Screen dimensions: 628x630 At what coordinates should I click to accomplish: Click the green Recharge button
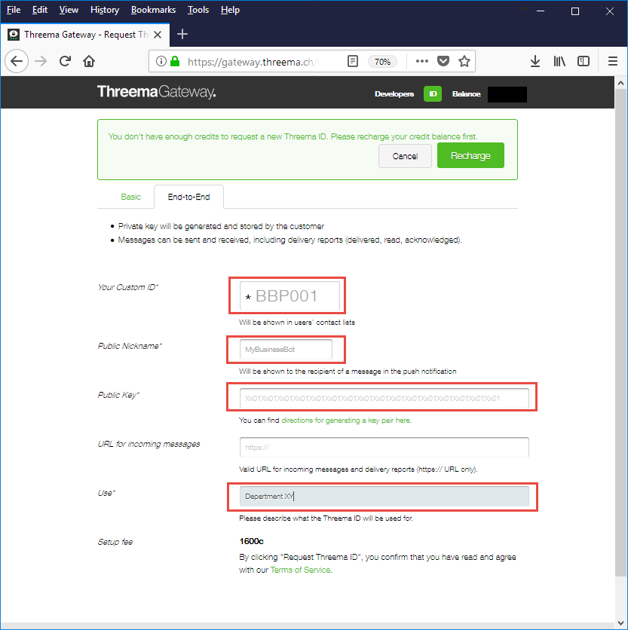coord(470,155)
